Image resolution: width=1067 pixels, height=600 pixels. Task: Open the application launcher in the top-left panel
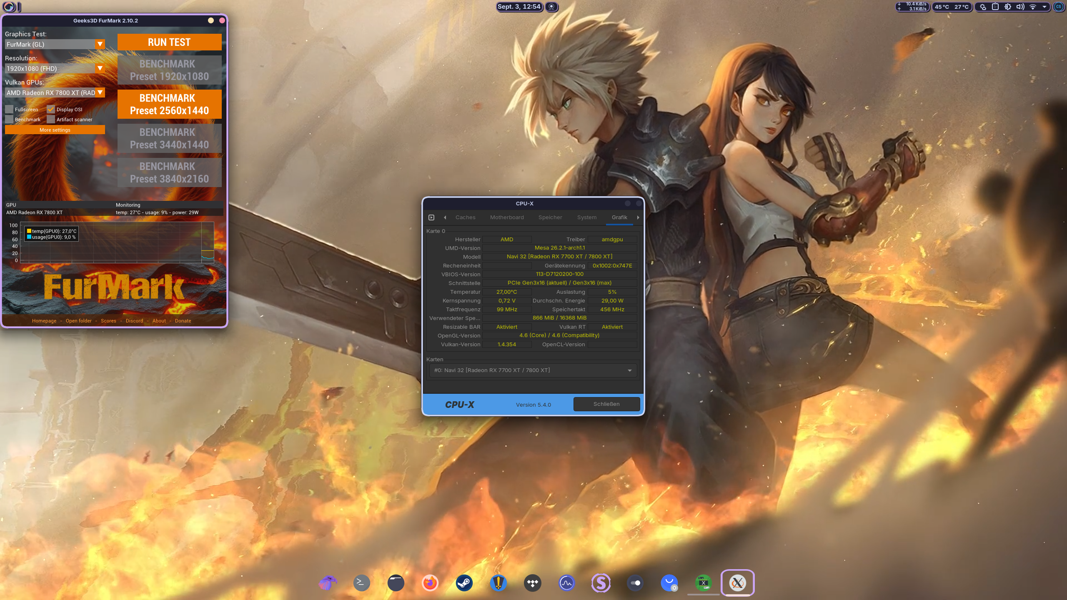pos(9,7)
